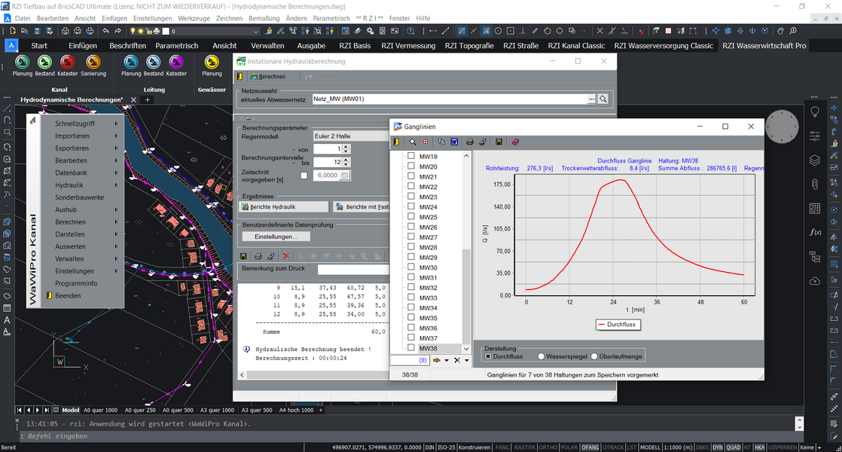Click the Berechnen button

pyautogui.click(x=268, y=77)
